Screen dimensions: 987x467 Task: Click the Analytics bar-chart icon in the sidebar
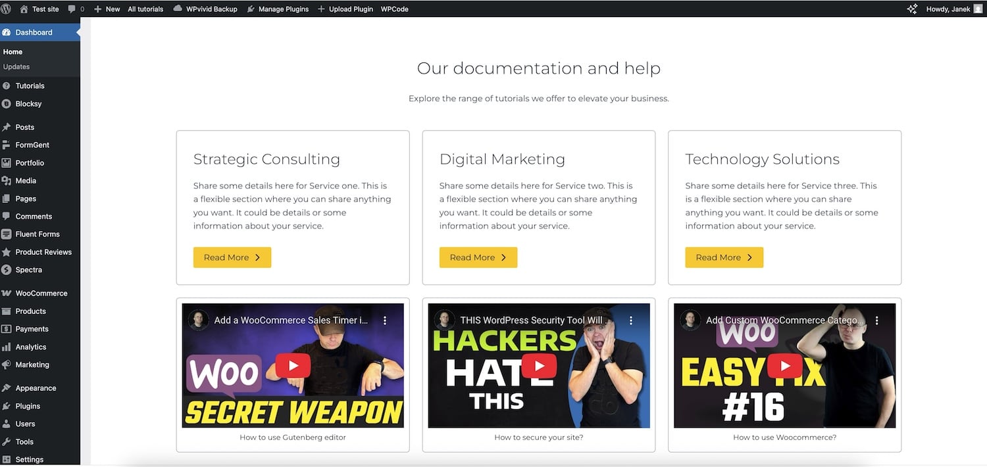7,346
